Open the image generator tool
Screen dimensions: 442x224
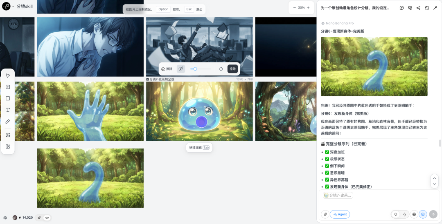click(x=8, y=135)
